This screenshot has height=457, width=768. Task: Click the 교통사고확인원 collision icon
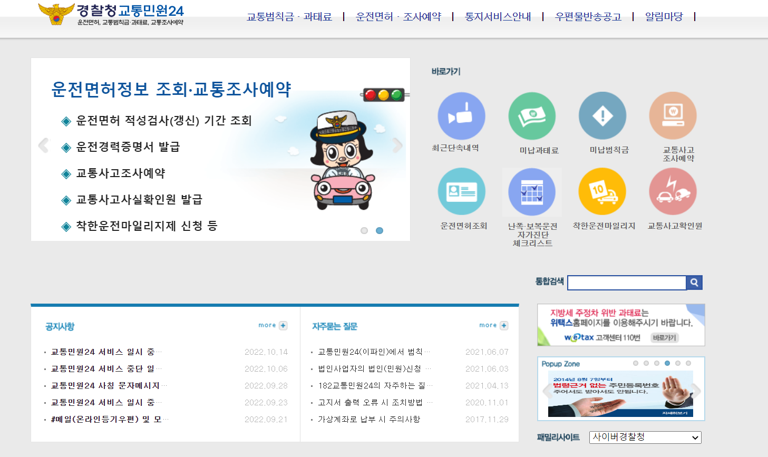(673, 191)
